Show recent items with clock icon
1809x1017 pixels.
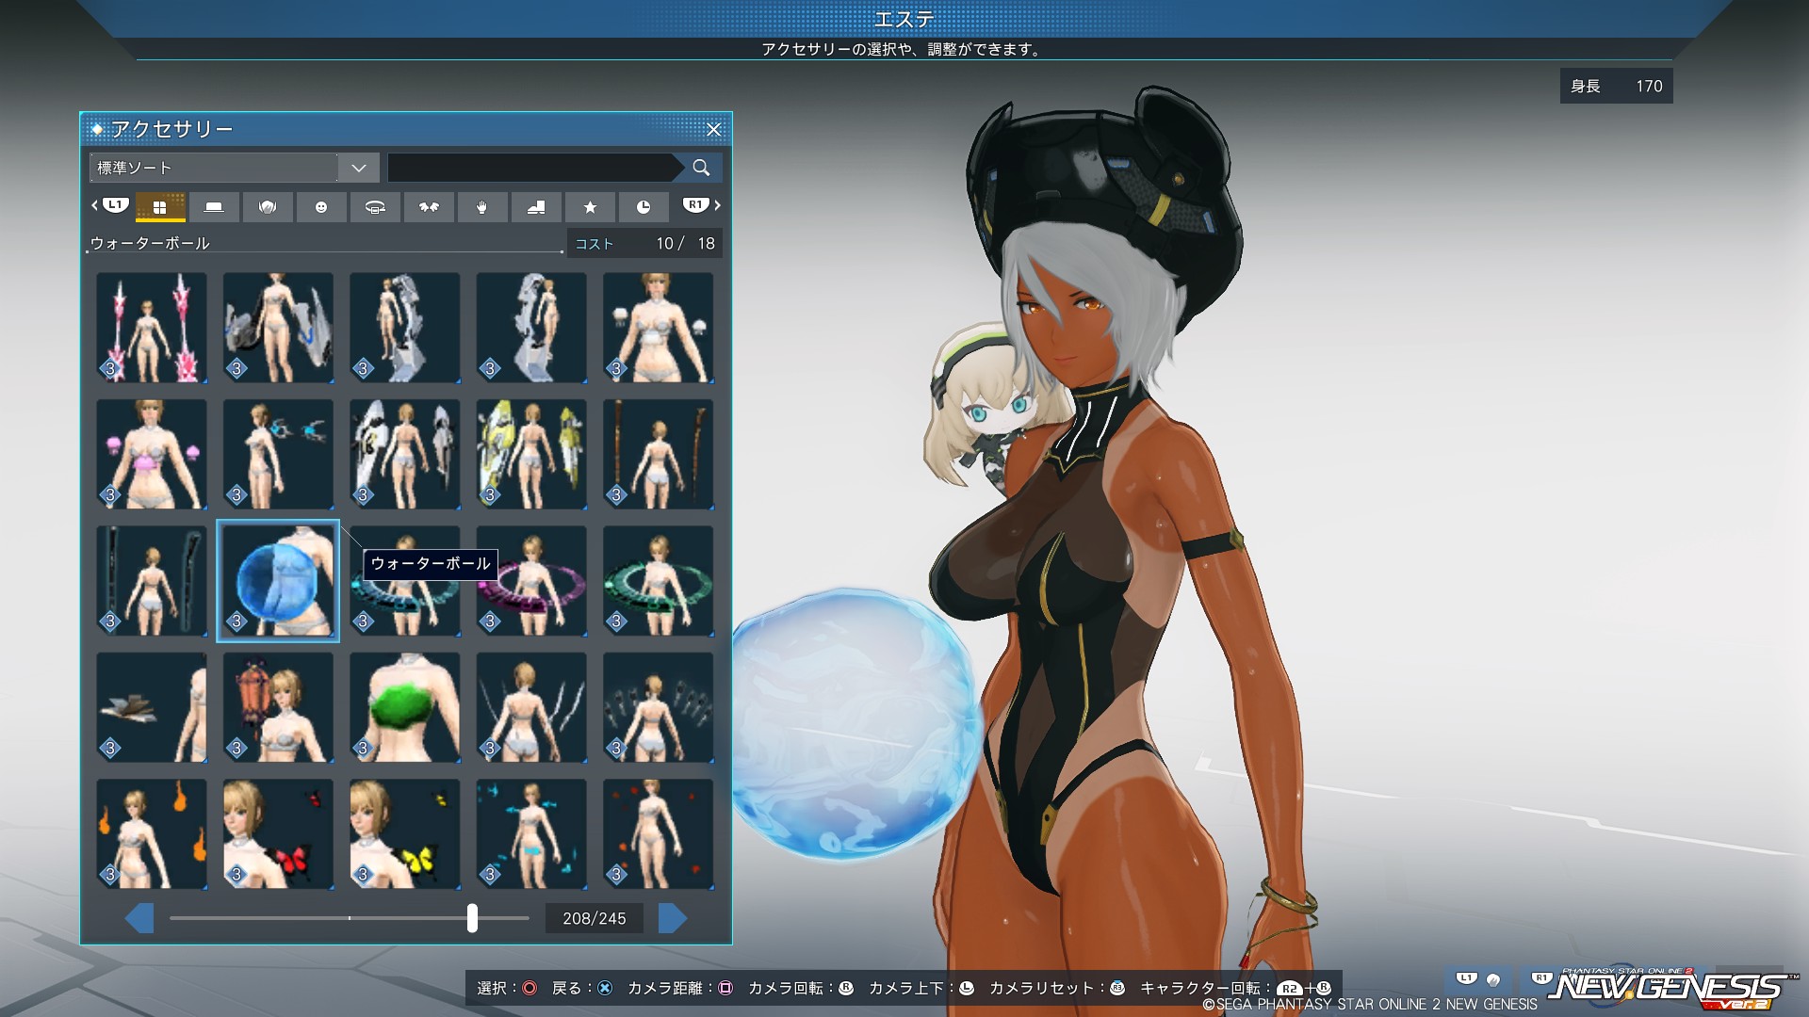click(x=644, y=207)
